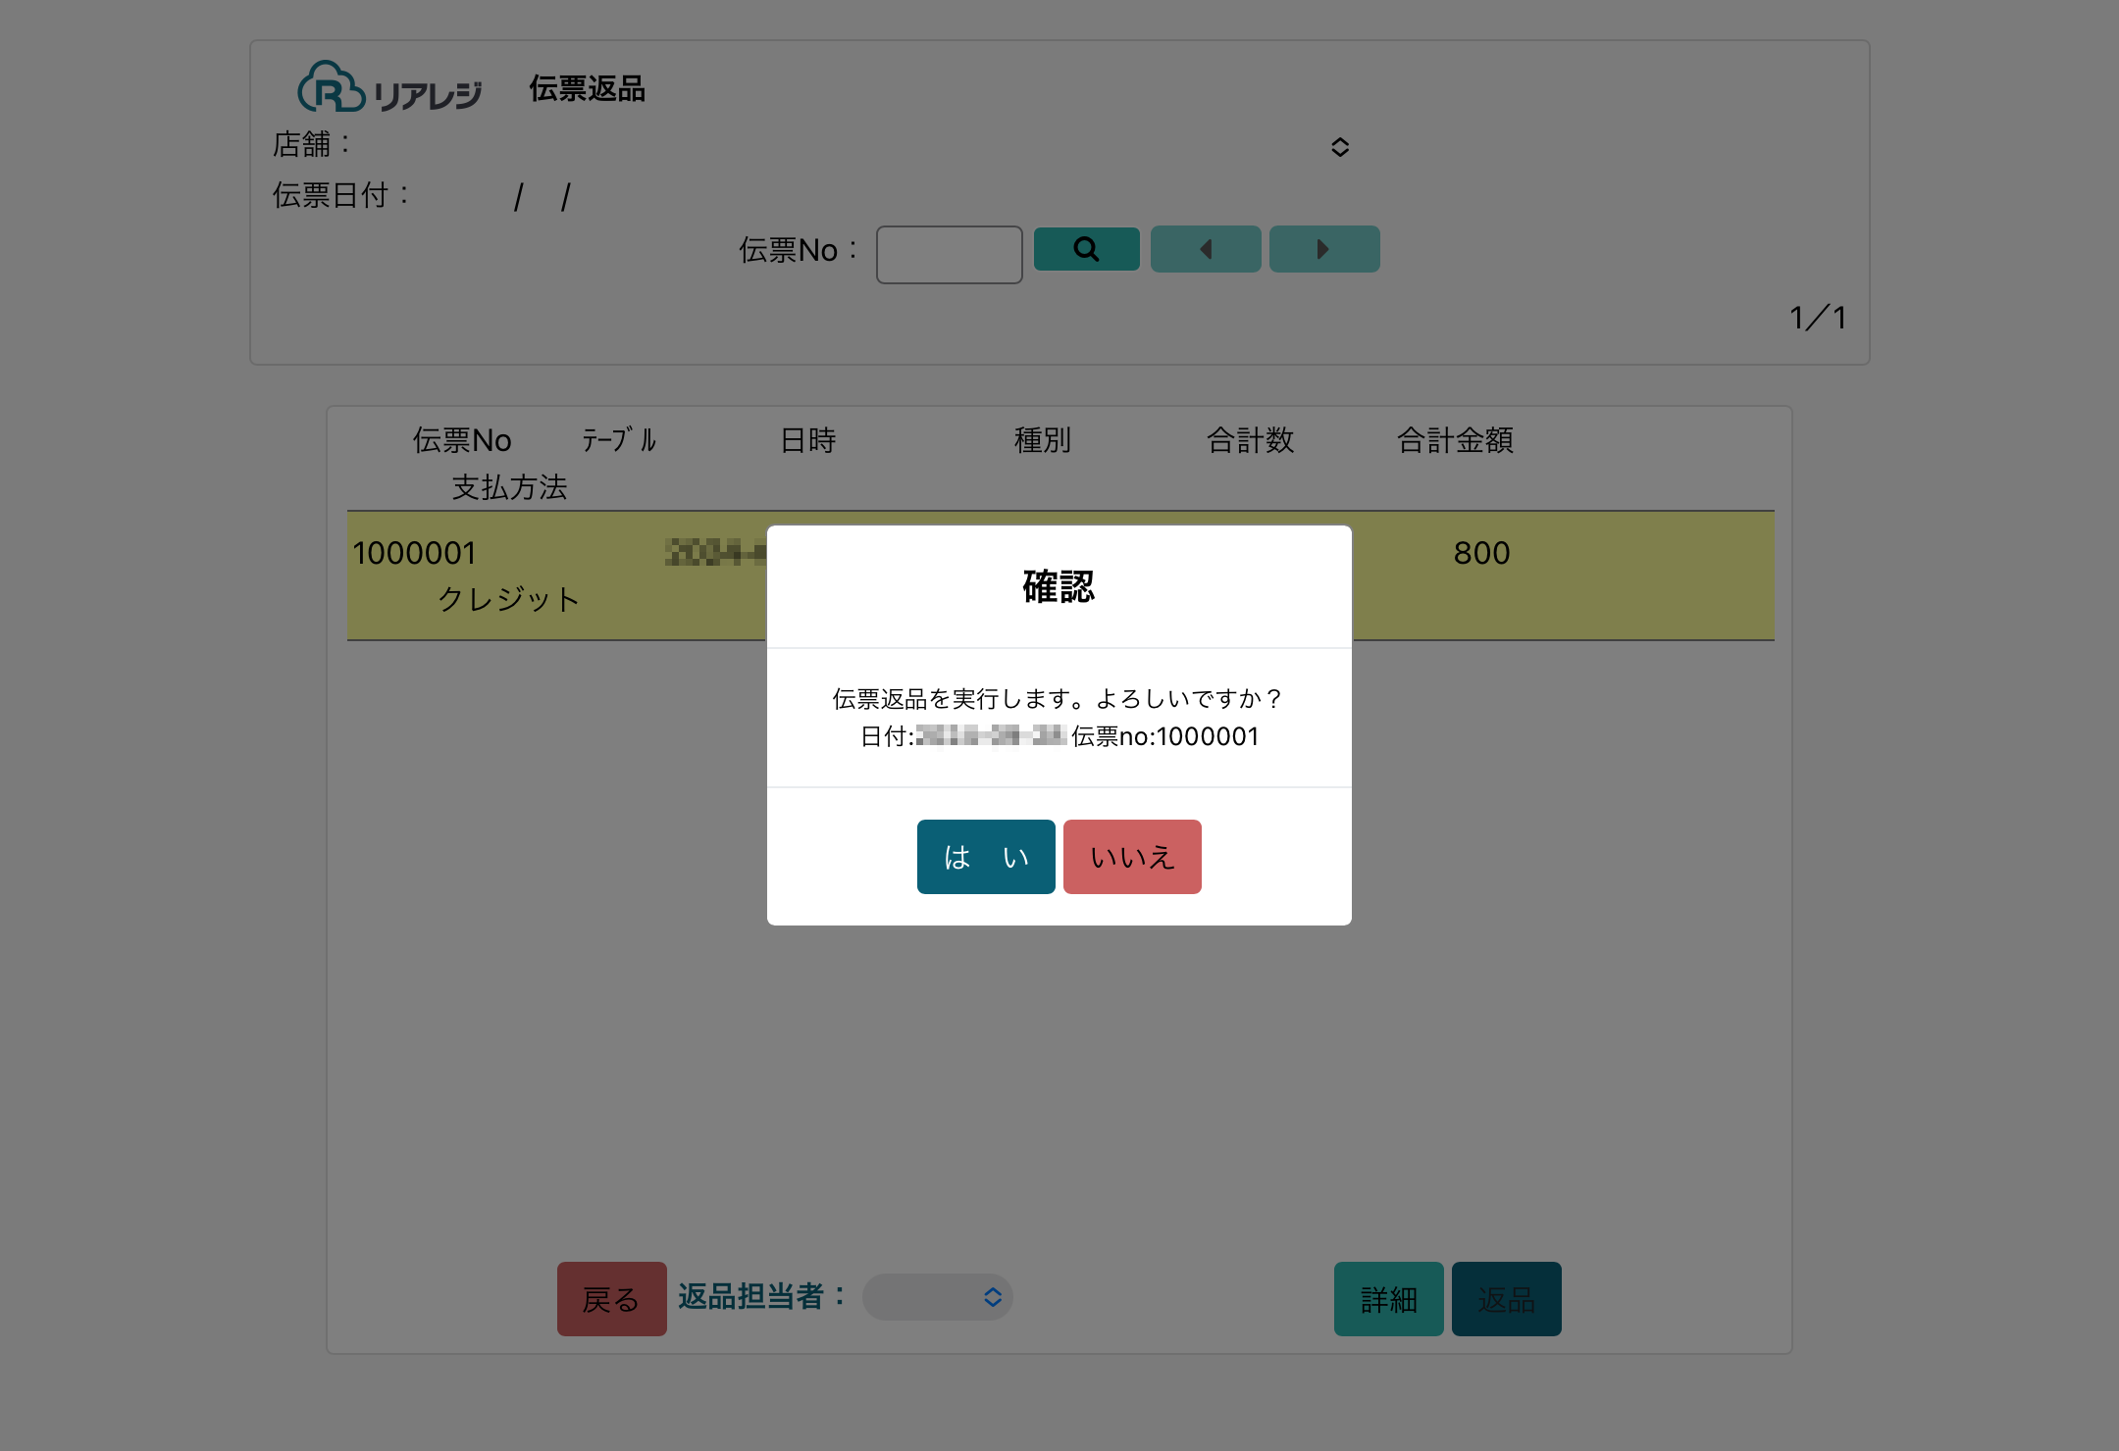Click the 合計金額 column header
This screenshot has width=2119, height=1451.
pos(1454,440)
